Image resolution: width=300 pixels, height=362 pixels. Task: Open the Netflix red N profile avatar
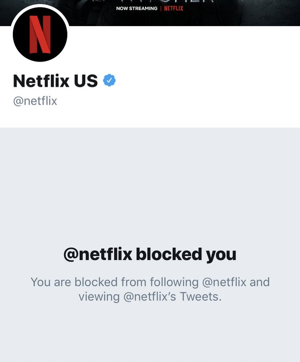point(40,35)
